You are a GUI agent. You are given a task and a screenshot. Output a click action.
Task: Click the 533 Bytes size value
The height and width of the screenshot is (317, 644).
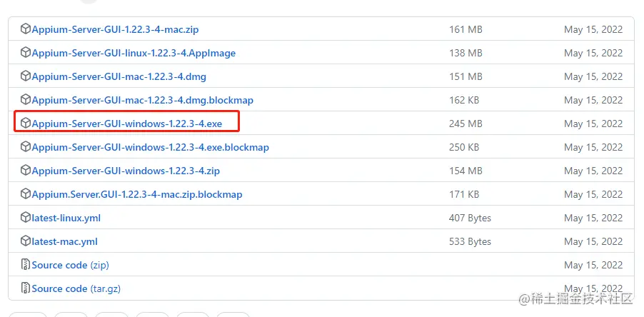pos(470,241)
